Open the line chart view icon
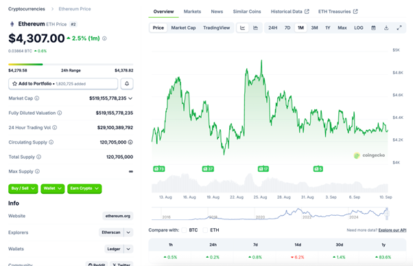This screenshot has height=266, width=413. pyautogui.click(x=243, y=27)
